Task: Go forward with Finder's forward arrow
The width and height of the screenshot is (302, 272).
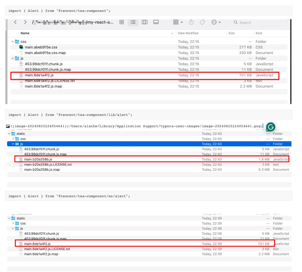Action: pos(25,22)
